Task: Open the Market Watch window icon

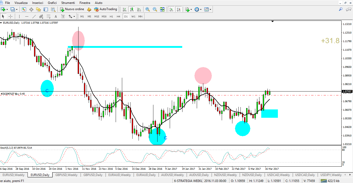Action: pyautogui.click(x=24, y=9)
